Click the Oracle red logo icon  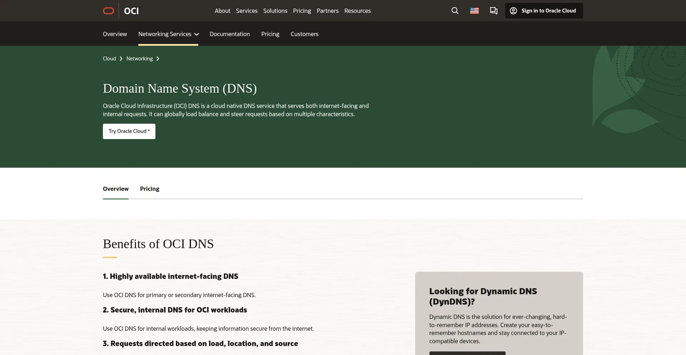[x=108, y=11]
